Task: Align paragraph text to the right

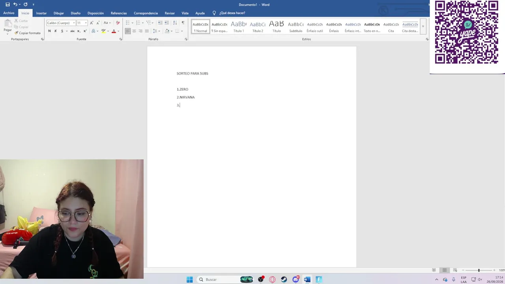Action: 140,31
